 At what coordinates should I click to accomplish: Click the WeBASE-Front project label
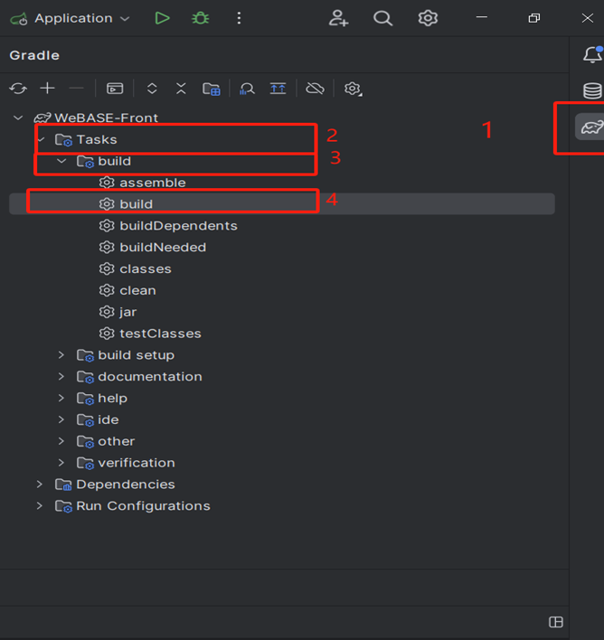point(106,118)
